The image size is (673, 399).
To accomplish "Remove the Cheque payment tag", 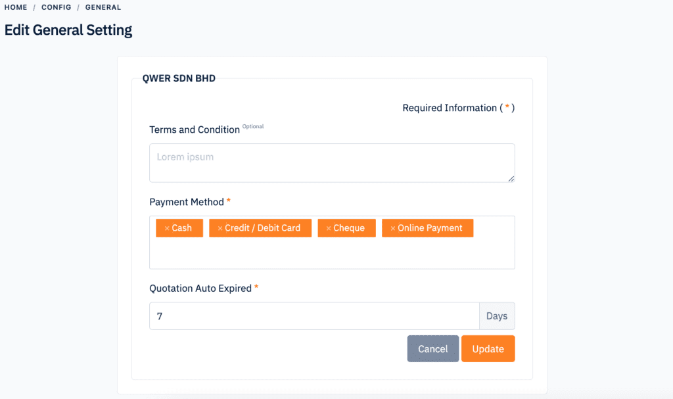I will pyautogui.click(x=329, y=229).
